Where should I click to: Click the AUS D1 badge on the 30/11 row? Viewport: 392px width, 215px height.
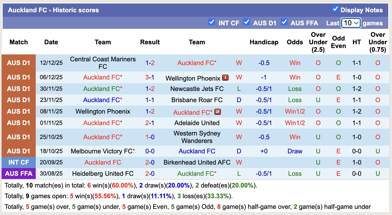(19, 89)
